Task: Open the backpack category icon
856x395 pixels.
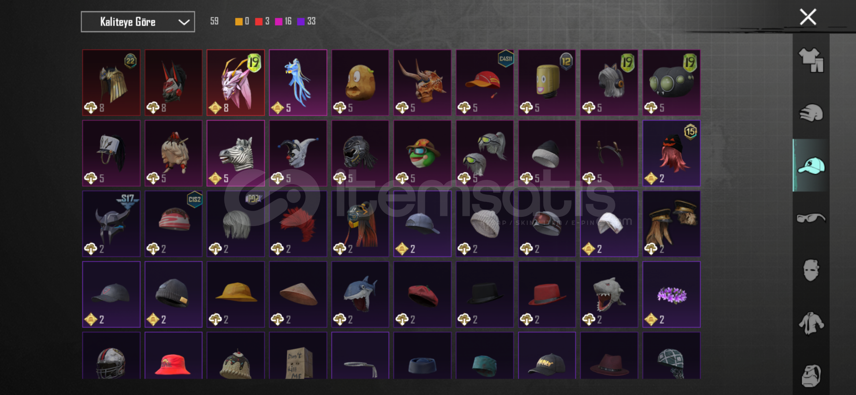Action: click(x=811, y=376)
